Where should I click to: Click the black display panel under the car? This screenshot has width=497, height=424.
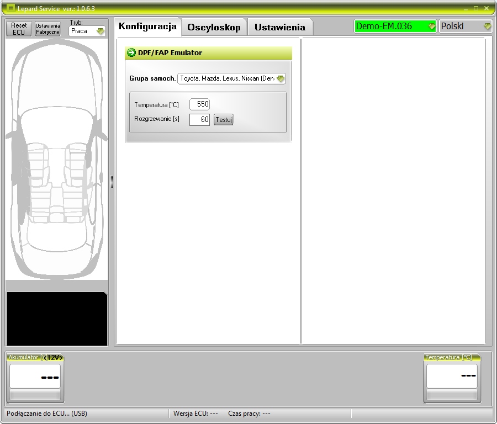pyautogui.click(x=57, y=319)
